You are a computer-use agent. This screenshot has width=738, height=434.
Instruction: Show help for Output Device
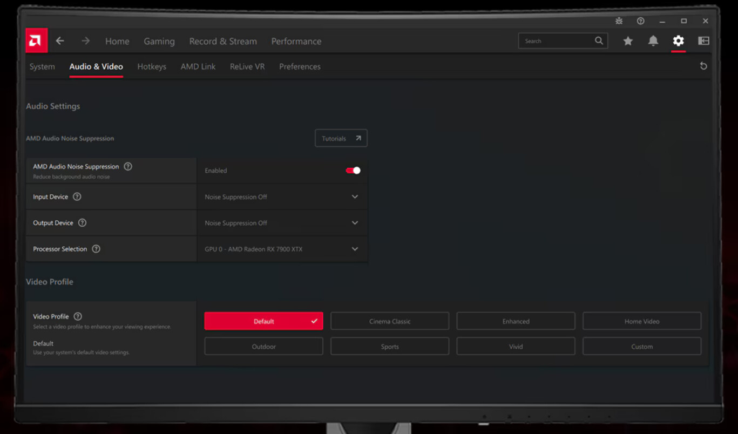pos(83,222)
